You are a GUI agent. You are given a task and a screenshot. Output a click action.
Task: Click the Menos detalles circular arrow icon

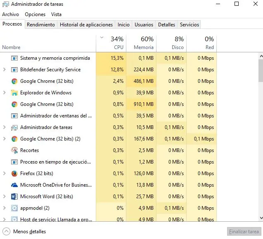(6, 232)
